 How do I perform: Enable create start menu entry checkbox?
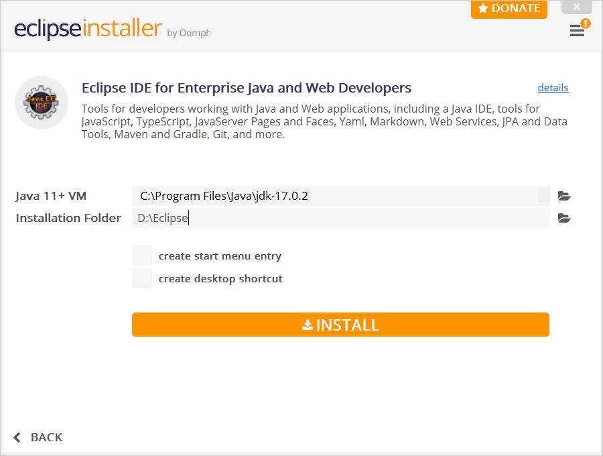[x=142, y=255]
